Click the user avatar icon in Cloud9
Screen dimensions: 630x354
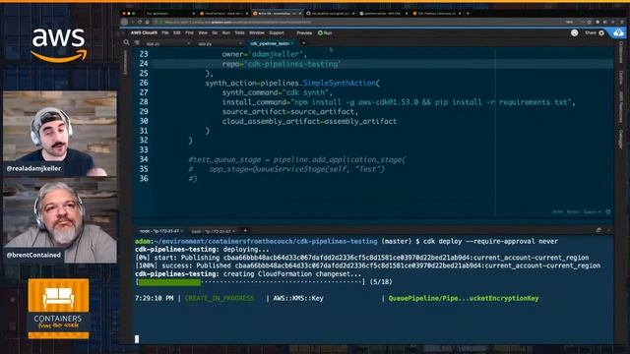pyautogui.click(x=575, y=32)
